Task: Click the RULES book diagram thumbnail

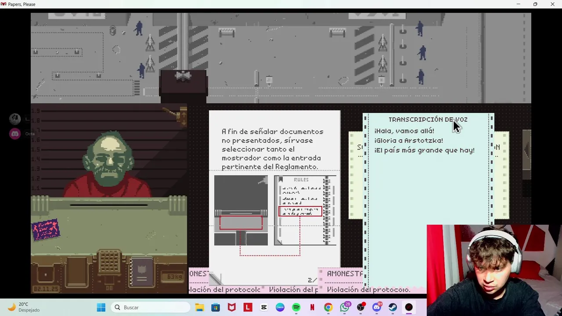Action: click(x=305, y=210)
